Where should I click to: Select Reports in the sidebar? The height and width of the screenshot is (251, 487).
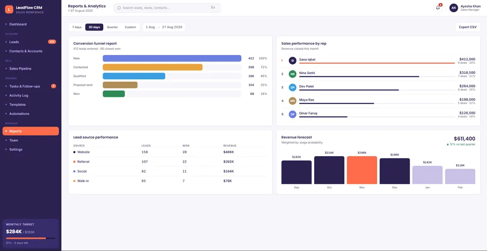[x=30, y=131]
